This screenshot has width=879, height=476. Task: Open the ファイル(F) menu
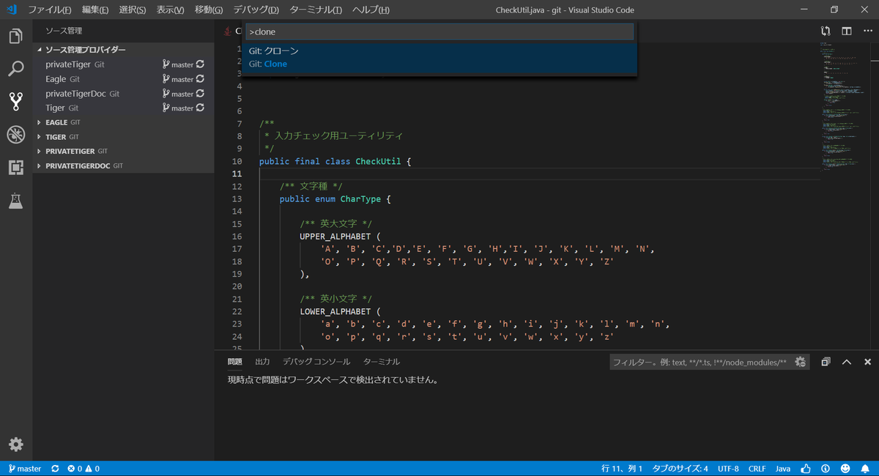50,10
